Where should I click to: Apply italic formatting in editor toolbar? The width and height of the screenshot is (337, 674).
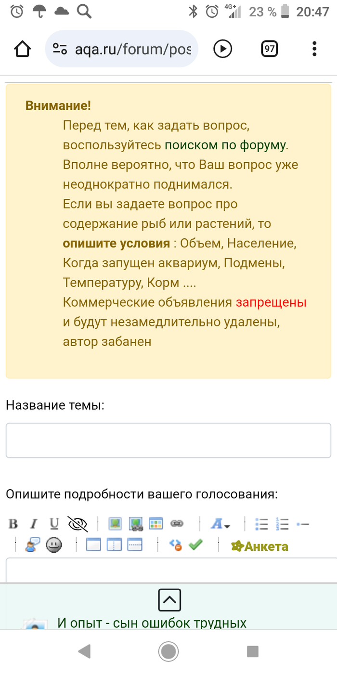click(x=34, y=524)
